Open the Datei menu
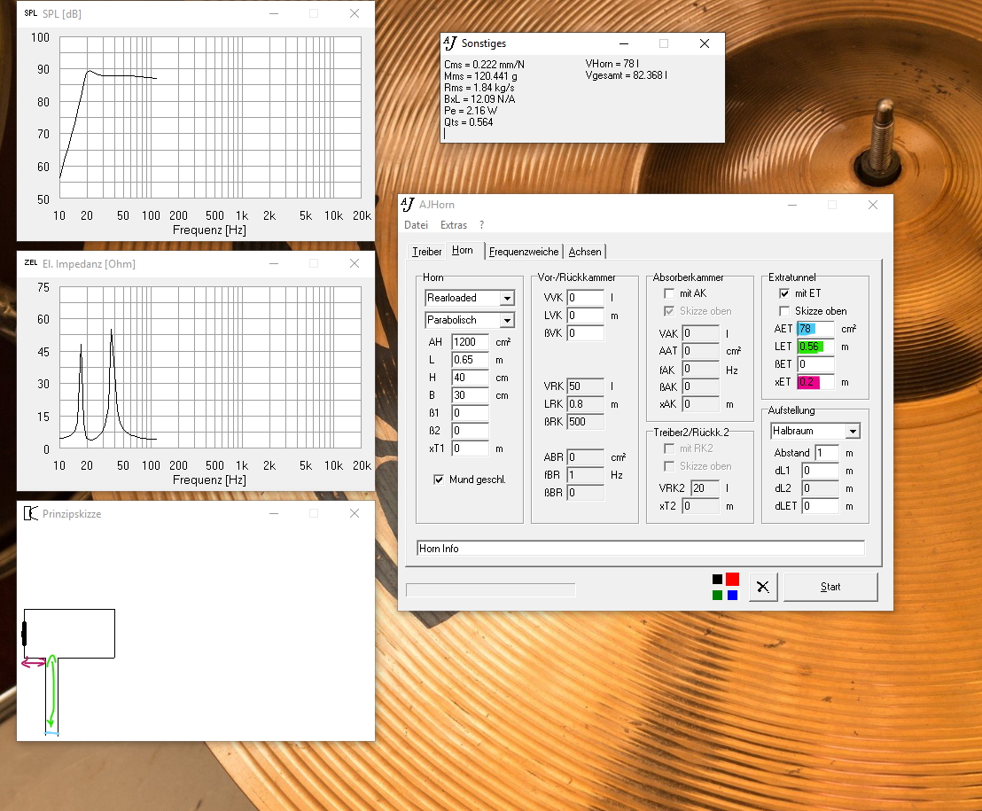The width and height of the screenshot is (982, 811). pos(416,225)
